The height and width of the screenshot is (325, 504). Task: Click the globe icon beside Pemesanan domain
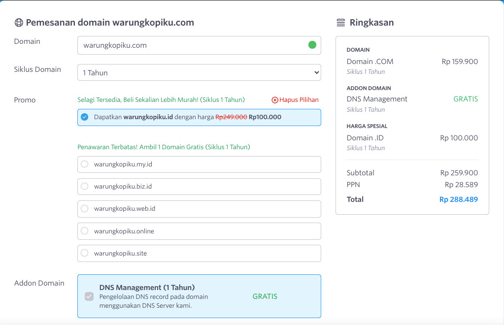pos(18,22)
